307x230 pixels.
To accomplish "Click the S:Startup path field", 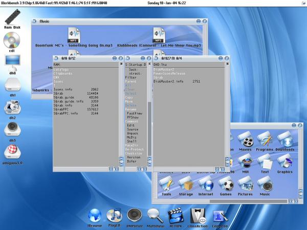I will tap(136, 64).
